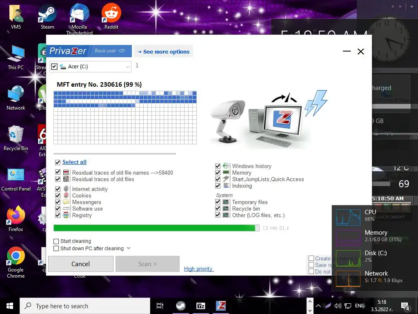Click the Start, JumpLists, Quick Access icon
Viewport: 418px width, 314px height.
tap(226, 179)
